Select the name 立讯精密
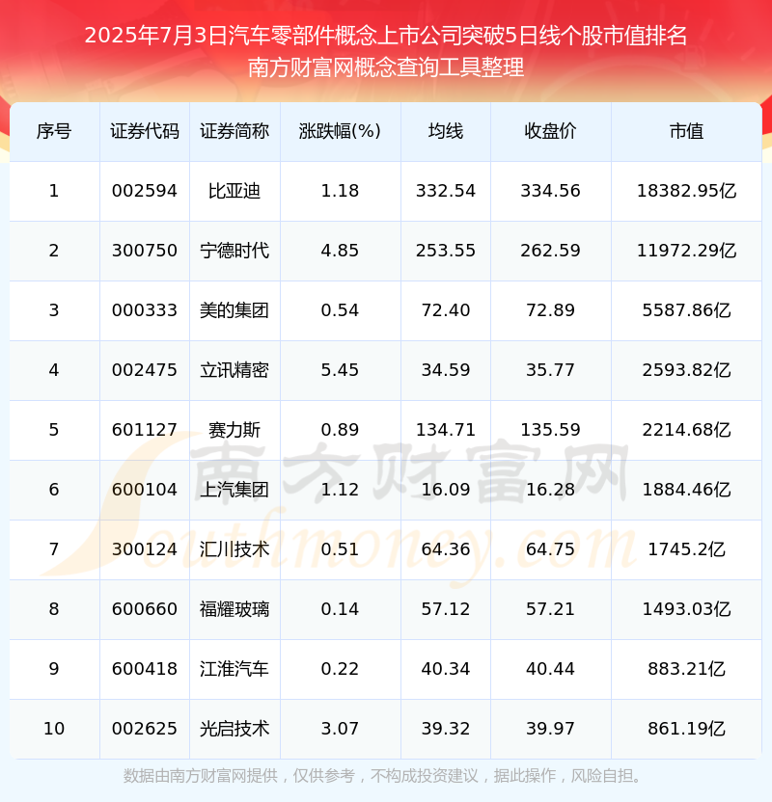 (x=234, y=370)
